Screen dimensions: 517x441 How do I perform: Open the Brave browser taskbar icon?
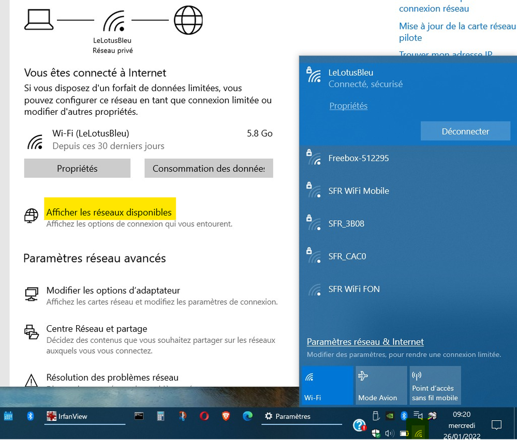(226, 416)
